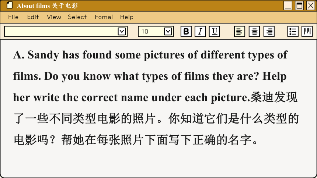Image resolution: width=317 pixels, height=178 pixels.
Task: Click the Chinese text "桑迪发现"
Action: (274, 97)
